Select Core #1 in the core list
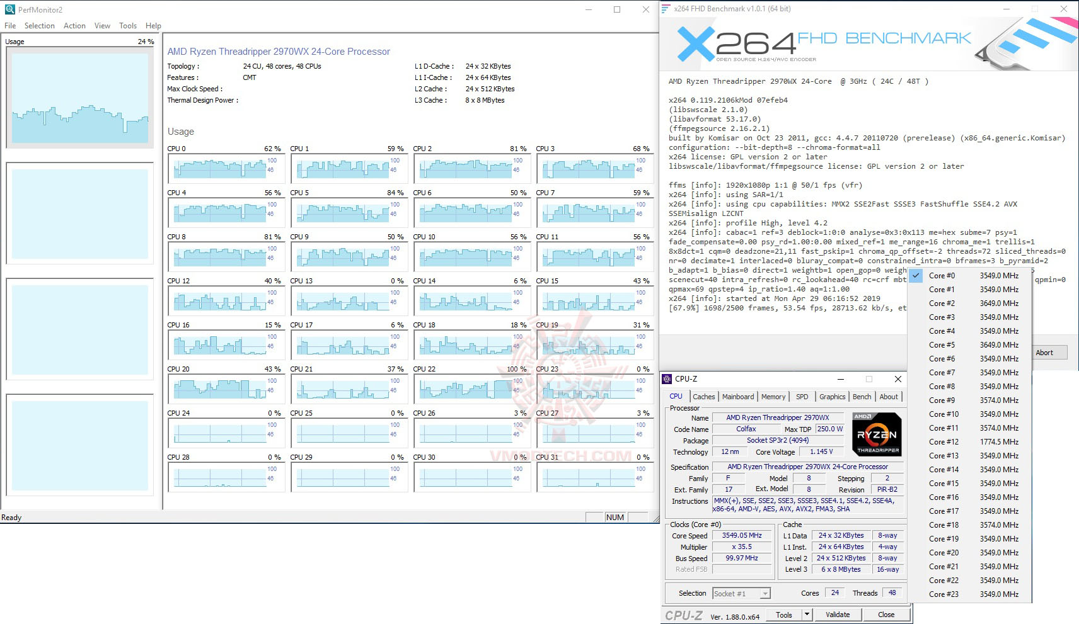The width and height of the screenshot is (1079, 624). pos(969,290)
